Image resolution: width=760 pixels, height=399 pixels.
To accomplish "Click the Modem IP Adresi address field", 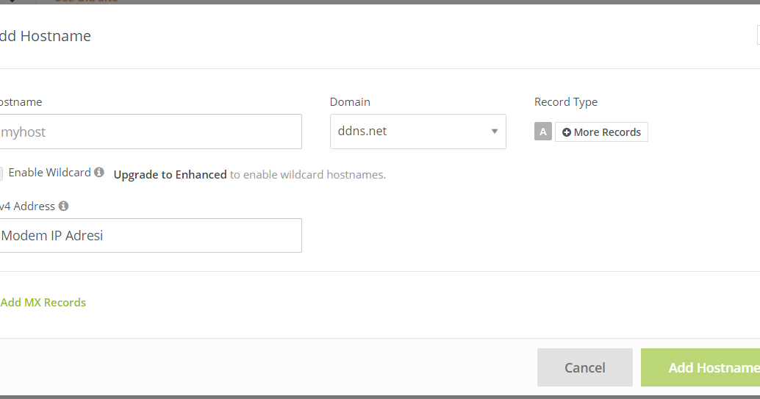I will [x=151, y=235].
